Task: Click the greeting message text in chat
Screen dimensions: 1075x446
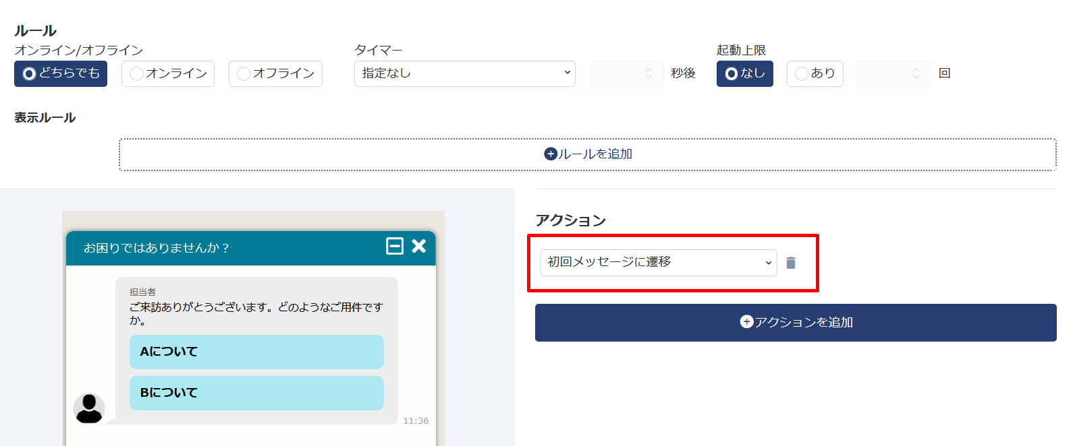Action: click(x=256, y=313)
